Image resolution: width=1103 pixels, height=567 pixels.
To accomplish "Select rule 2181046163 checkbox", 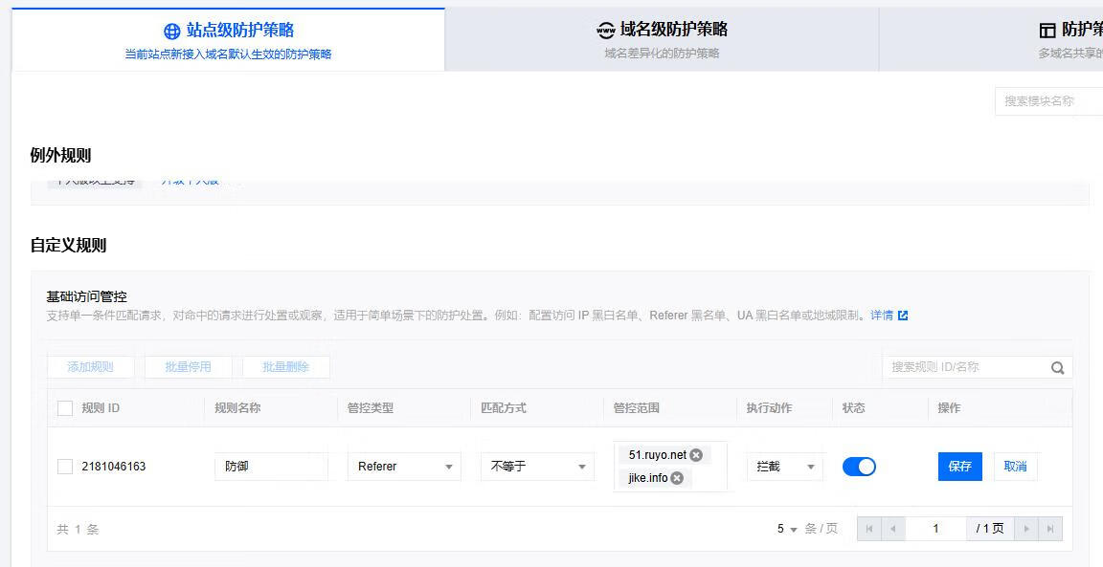I will coord(65,467).
